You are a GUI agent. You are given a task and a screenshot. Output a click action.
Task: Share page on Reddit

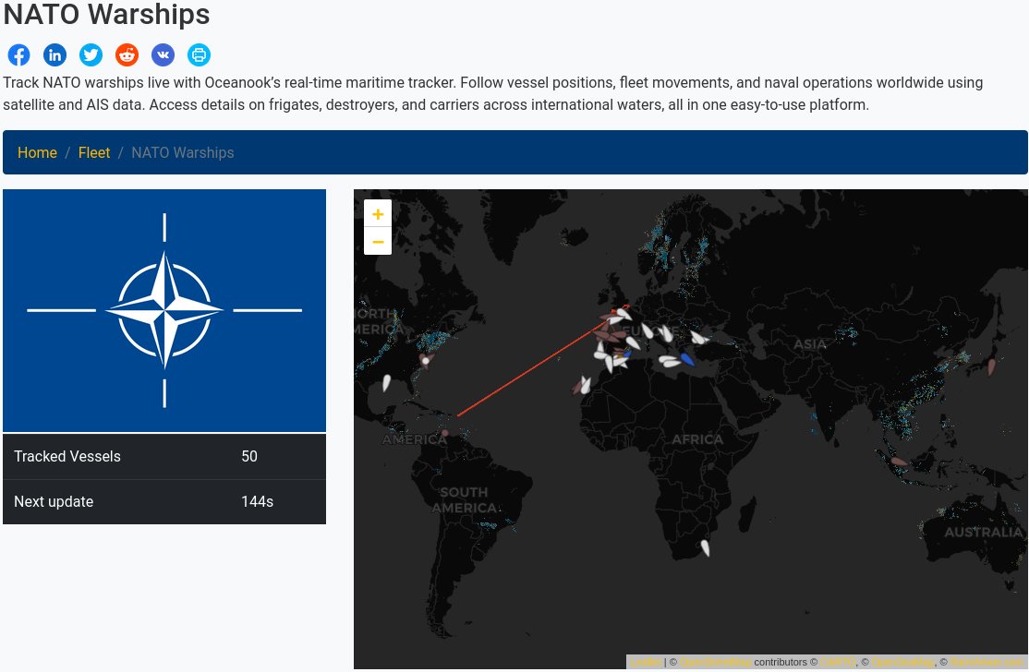click(127, 55)
